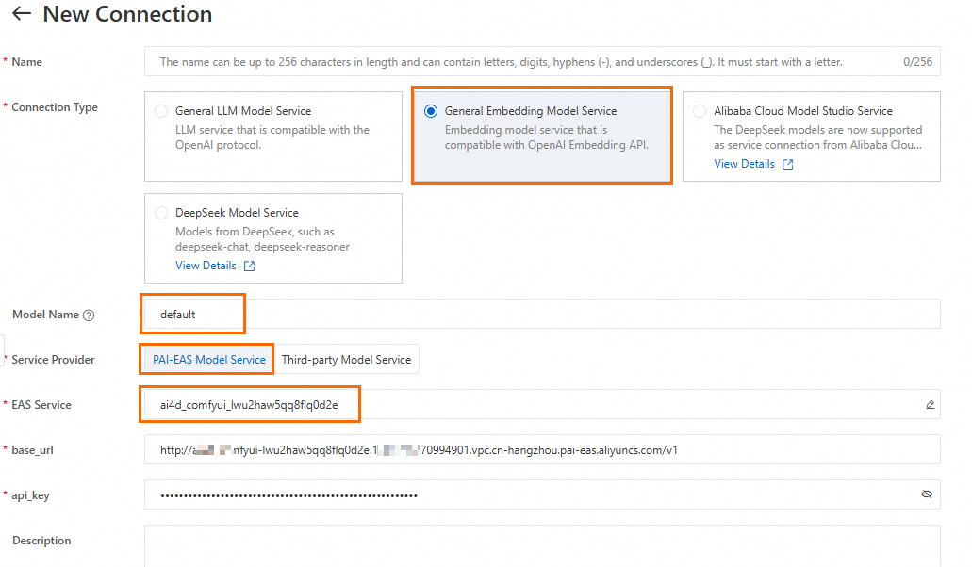Click external link icon in DeepSeek card
The width and height of the screenshot is (972, 567).
point(250,267)
